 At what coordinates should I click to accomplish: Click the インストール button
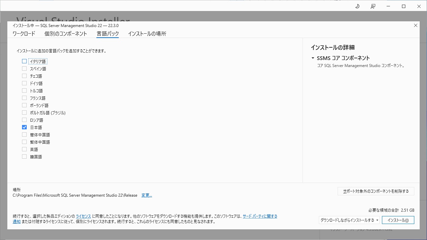(398, 220)
